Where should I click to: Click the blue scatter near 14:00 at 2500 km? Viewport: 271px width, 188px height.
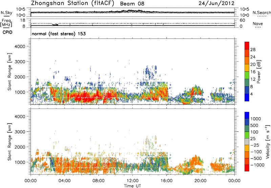tap(148, 72)
